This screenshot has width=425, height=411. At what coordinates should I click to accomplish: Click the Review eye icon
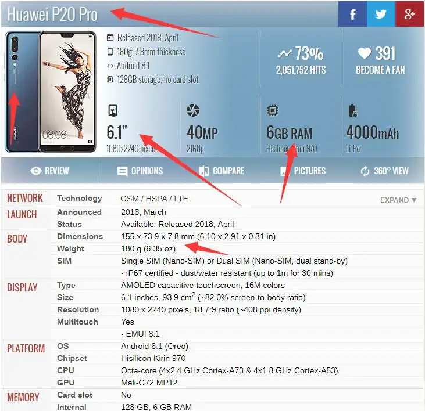pos(36,171)
